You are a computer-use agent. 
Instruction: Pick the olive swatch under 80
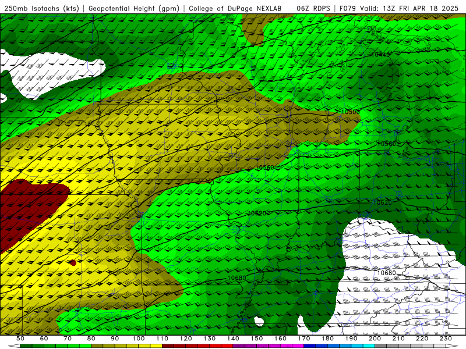tap(97, 346)
